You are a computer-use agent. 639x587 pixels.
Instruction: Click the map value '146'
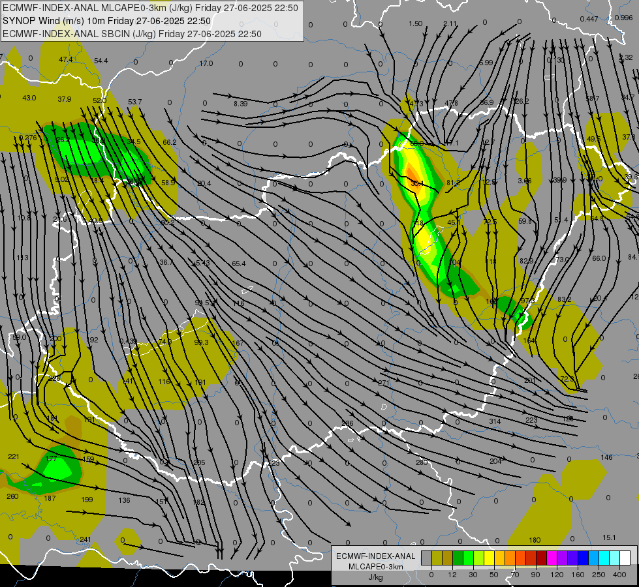coord(607,457)
